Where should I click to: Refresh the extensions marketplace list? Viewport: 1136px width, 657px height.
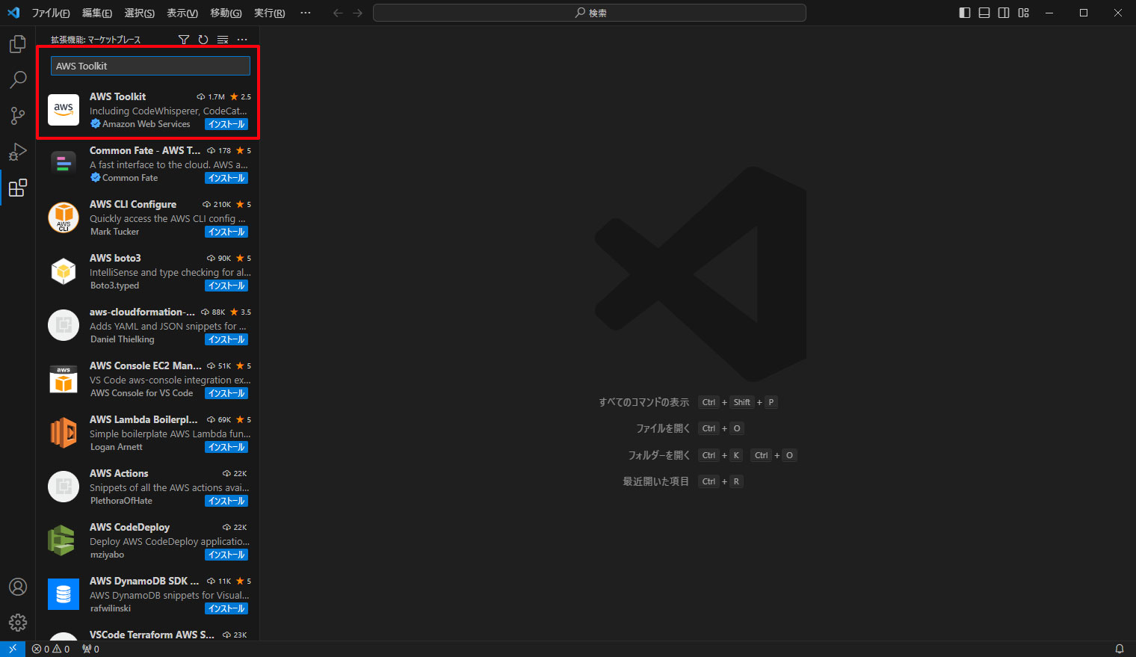click(203, 40)
